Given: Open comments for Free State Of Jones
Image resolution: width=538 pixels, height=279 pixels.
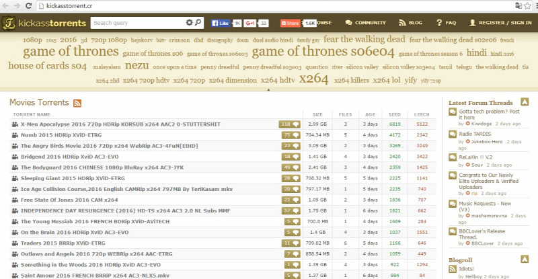Looking at the screenshot, I should [291, 200].
